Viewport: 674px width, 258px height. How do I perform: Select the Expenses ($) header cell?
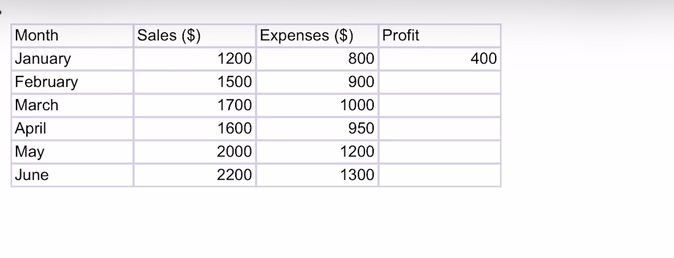click(x=317, y=35)
